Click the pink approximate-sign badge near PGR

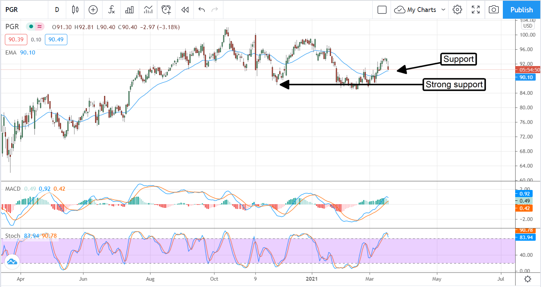click(39, 27)
